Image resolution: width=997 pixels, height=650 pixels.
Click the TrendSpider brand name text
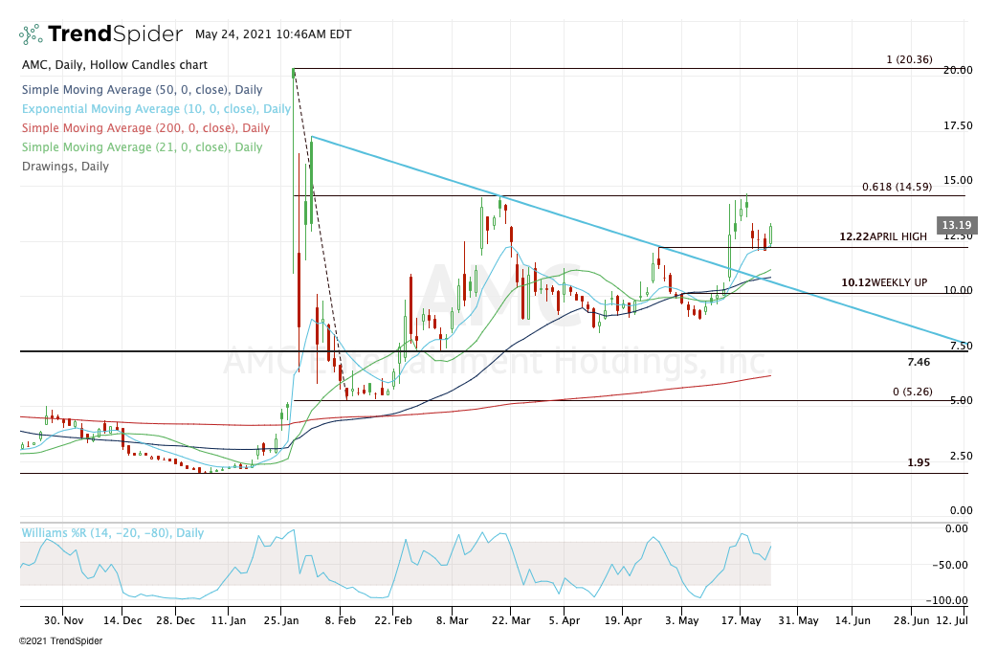115,34
